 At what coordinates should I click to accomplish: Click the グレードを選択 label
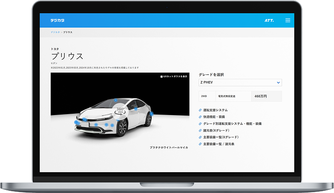pos(211,75)
